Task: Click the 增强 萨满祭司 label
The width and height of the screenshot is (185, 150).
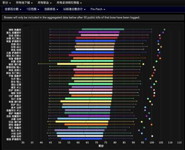Action: [14, 139]
